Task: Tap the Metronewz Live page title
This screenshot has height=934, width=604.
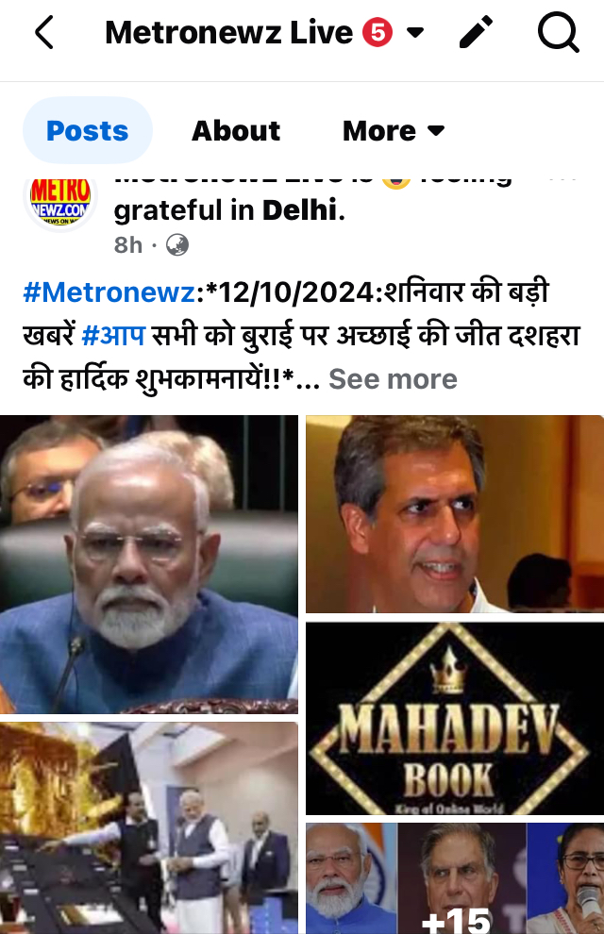Action: click(228, 32)
